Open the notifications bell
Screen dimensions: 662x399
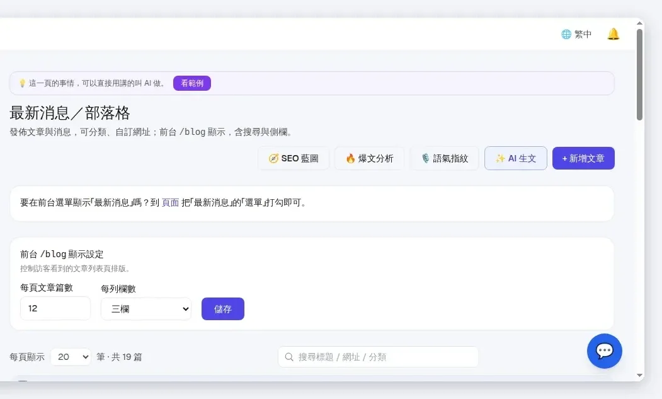pos(613,34)
